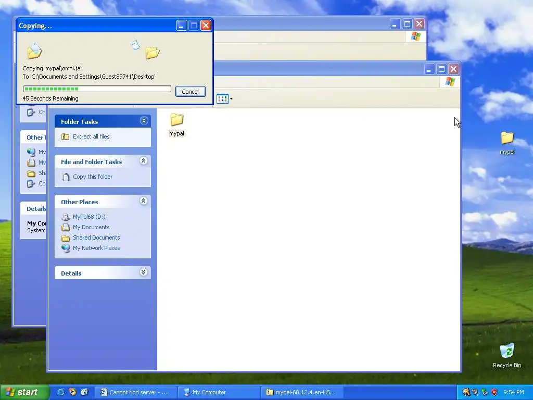Close the My Computer window behind
The width and height of the screenshot is (533, 400).
[419, 24]
